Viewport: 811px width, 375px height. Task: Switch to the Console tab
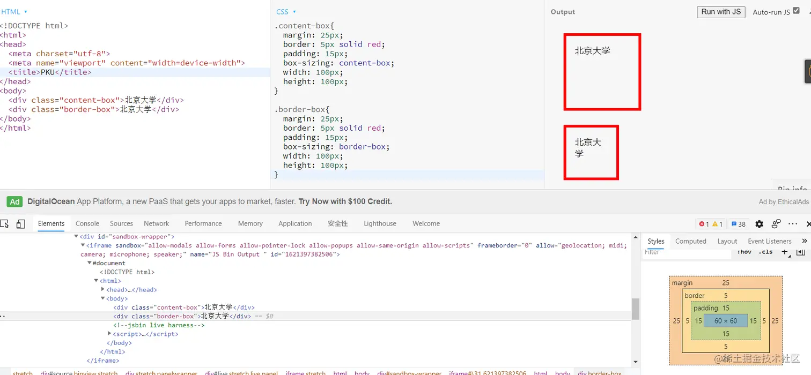click(x=87, y=223)
